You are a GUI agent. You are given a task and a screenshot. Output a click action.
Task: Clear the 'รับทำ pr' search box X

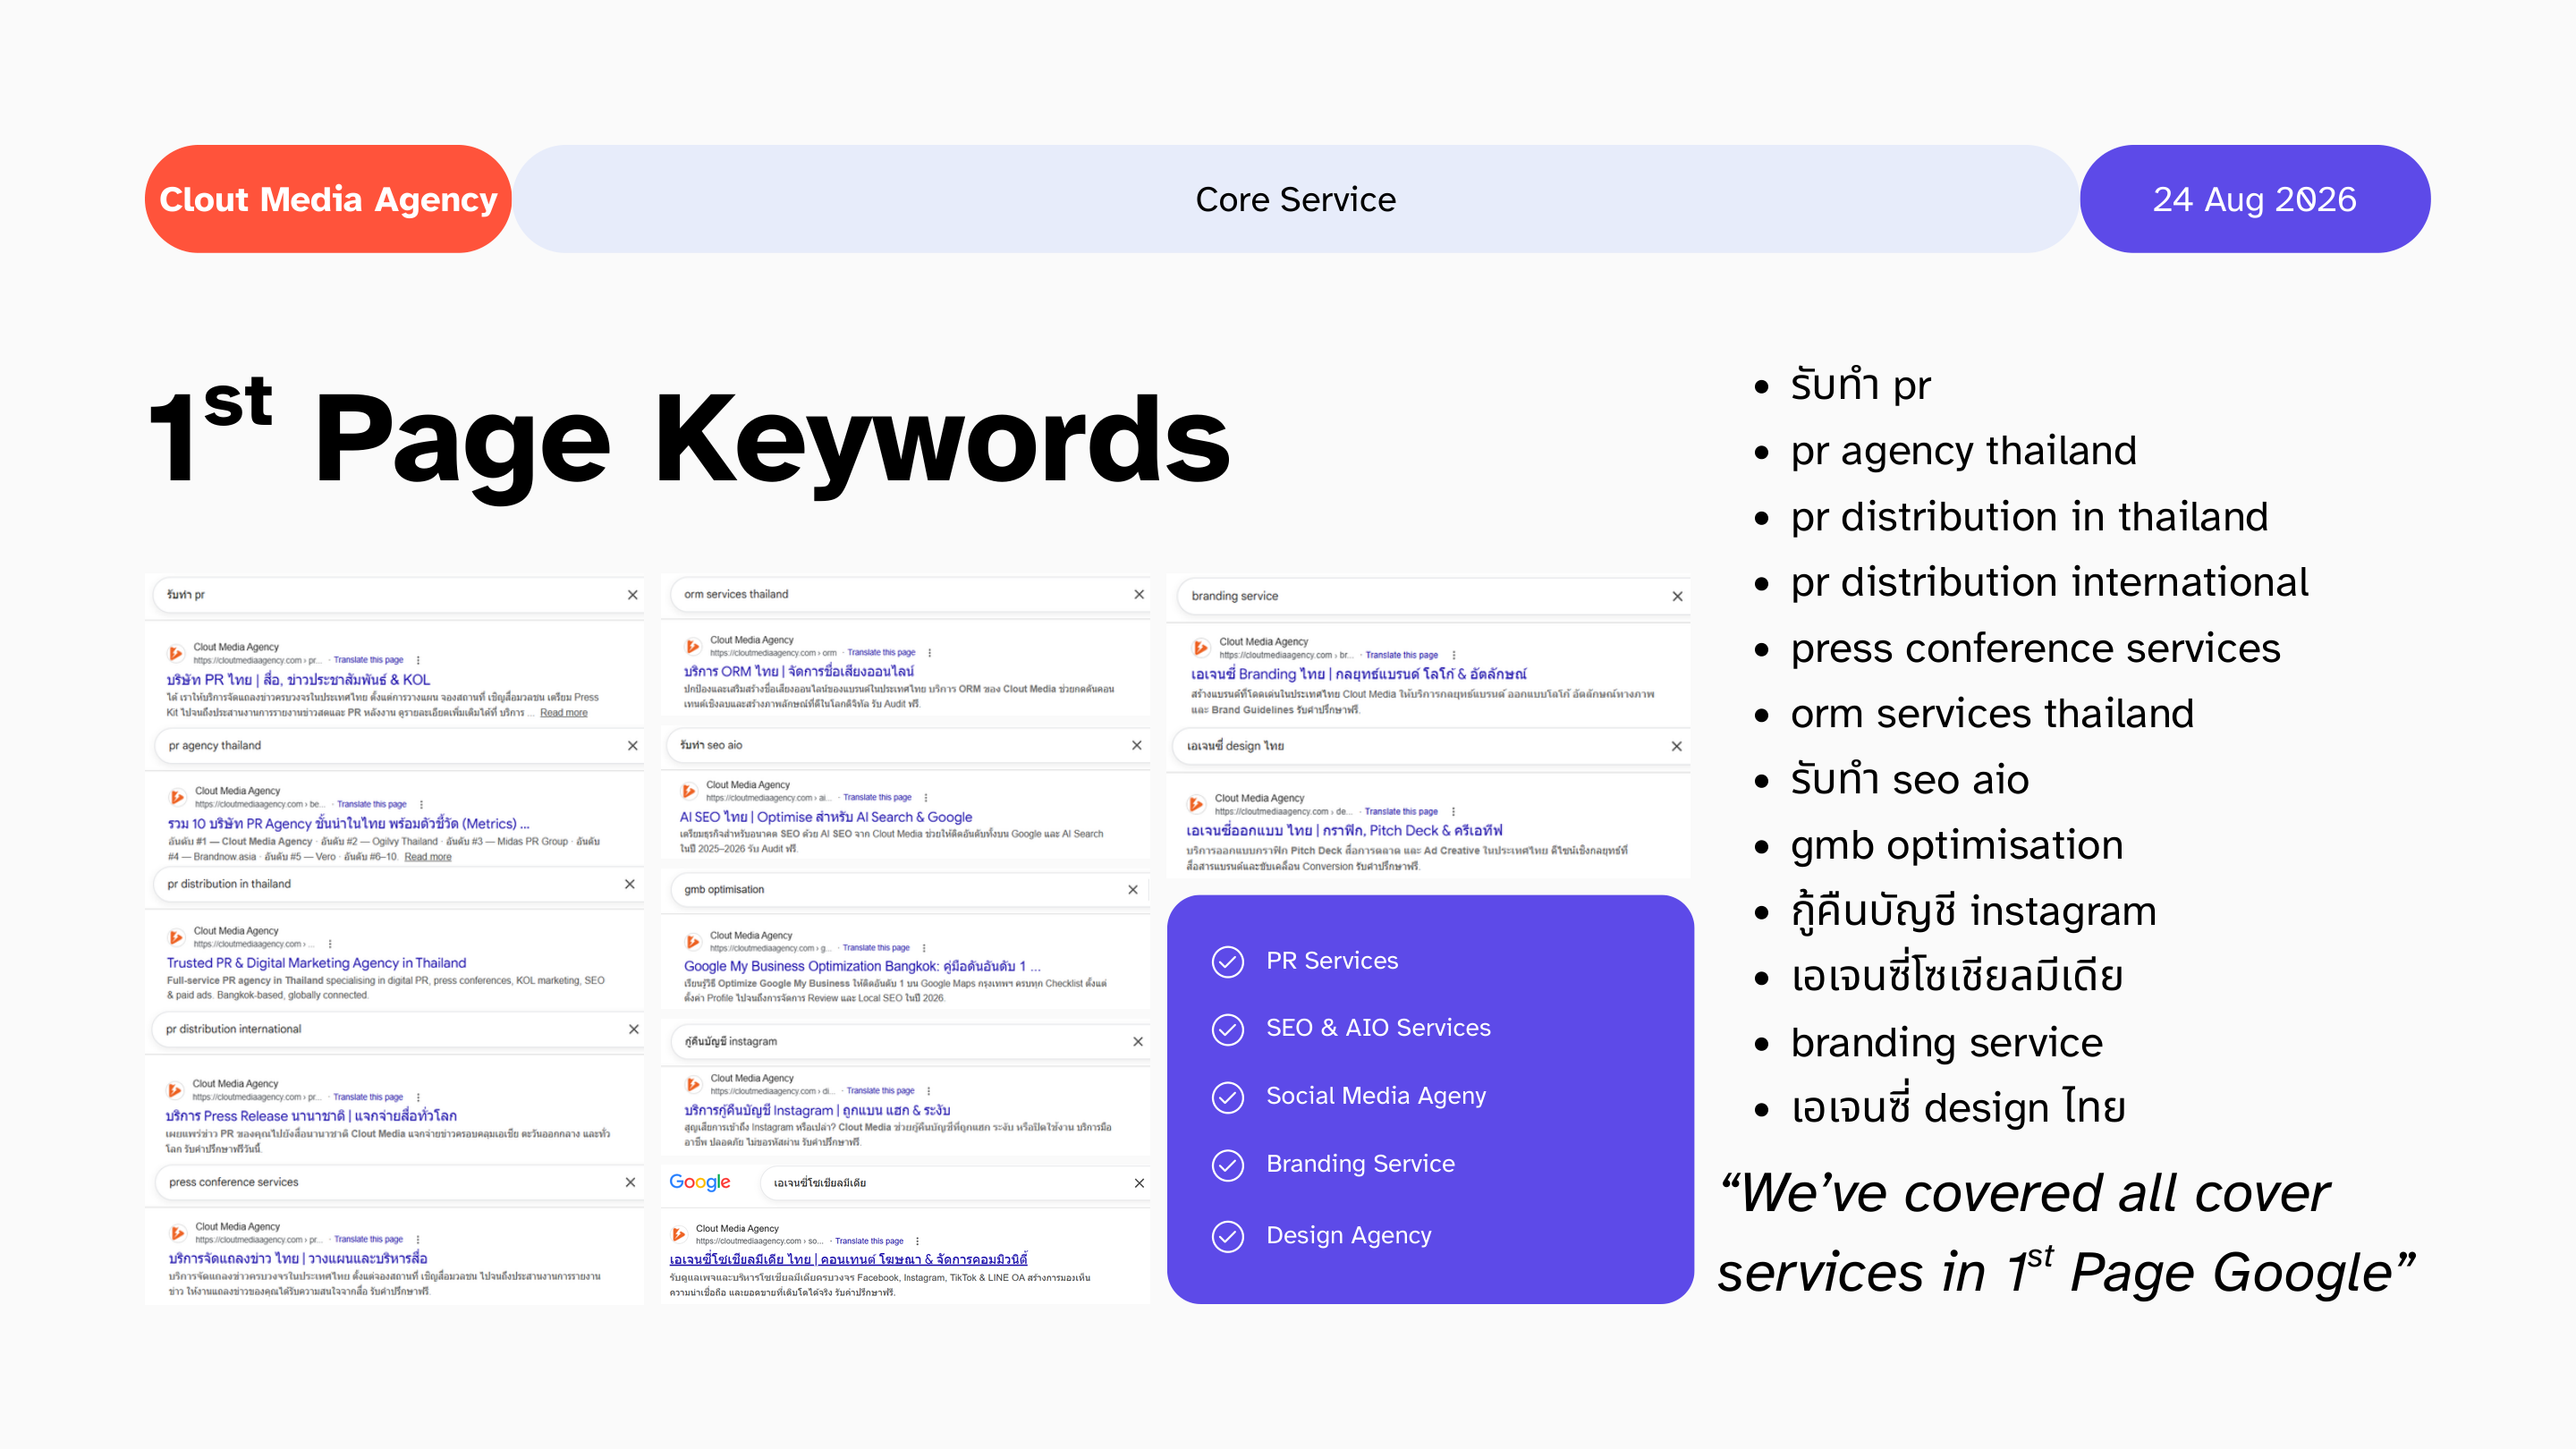pyautogui.click(x=633, y=595)
